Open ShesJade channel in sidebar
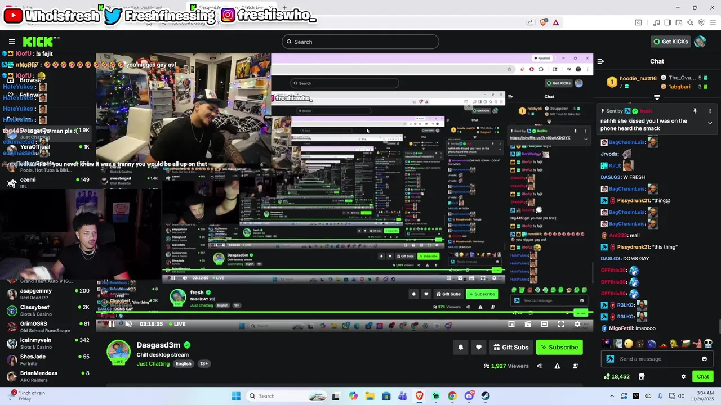721x405 pixels. tap(47, 359)
